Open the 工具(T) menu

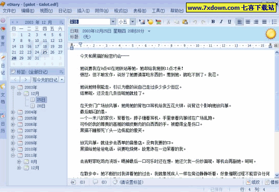[158, 11]
